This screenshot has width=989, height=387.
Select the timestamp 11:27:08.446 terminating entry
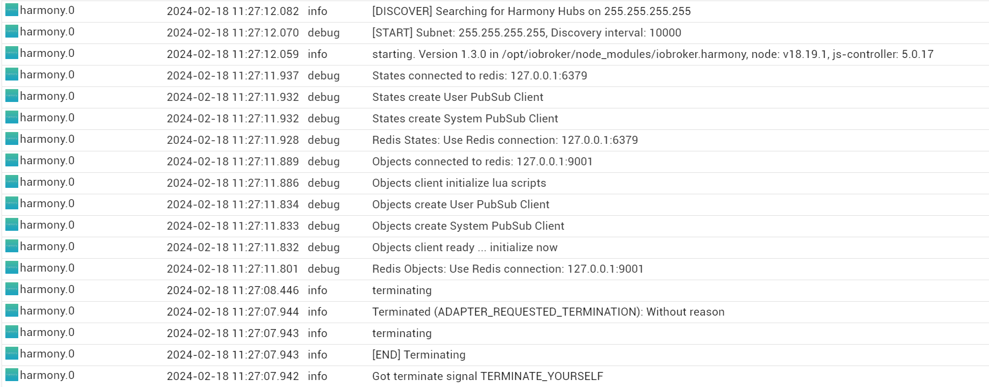pos(233,290)
